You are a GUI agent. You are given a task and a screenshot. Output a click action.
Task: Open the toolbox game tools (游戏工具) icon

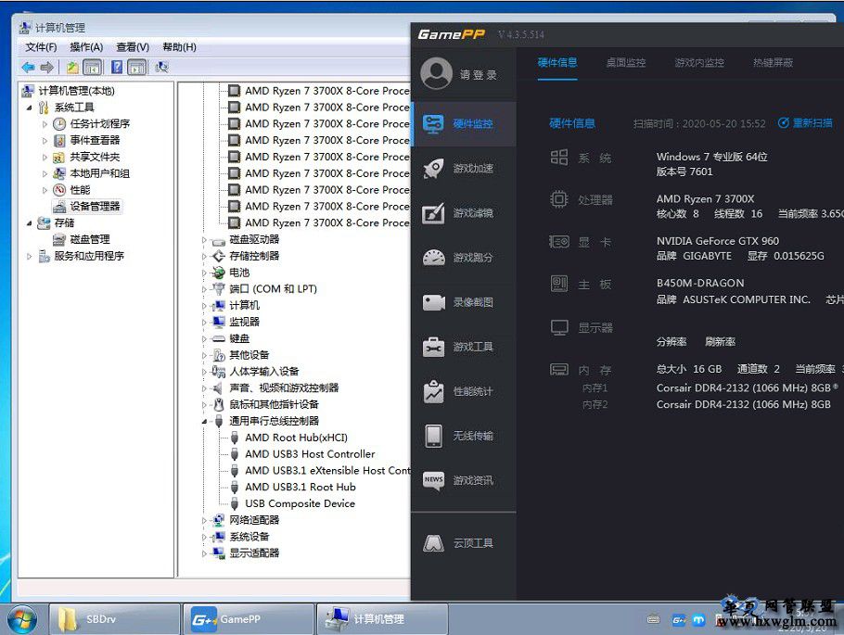(x=433, y=347)
